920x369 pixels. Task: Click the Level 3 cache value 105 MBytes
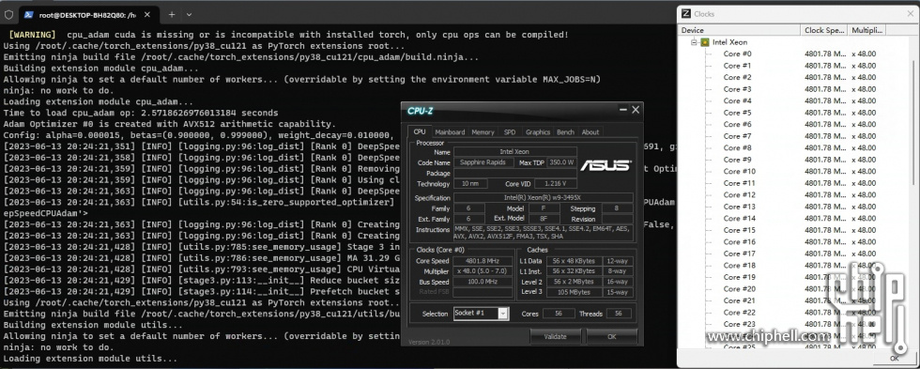click(575, 292)
